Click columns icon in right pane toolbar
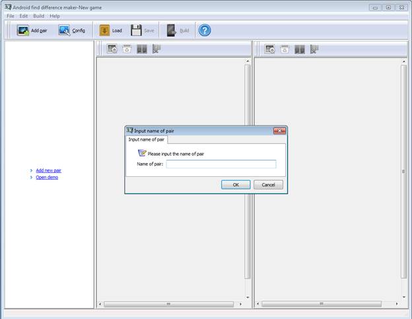The width and height of the screenshot is (412, 319). [300, 49]
